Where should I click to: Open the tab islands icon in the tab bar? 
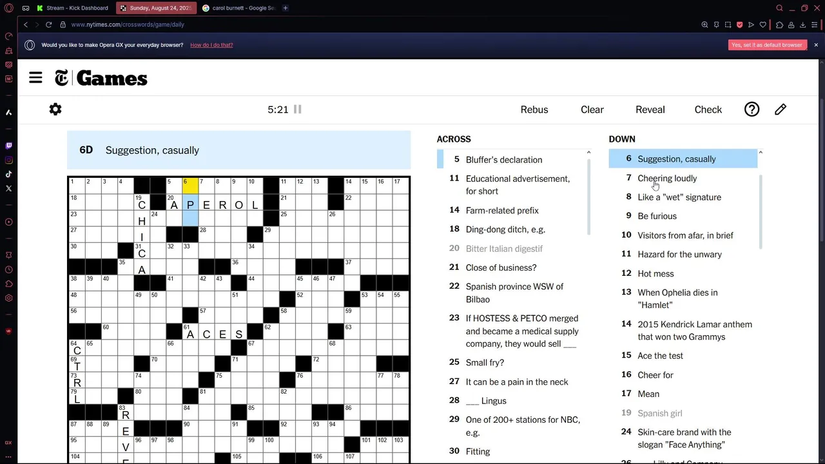(x=25, y=8)
